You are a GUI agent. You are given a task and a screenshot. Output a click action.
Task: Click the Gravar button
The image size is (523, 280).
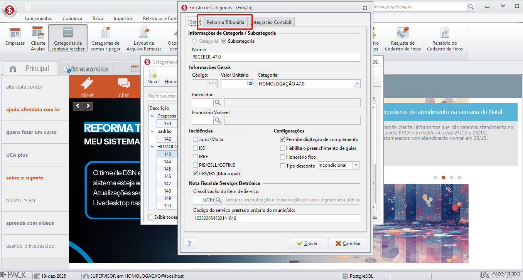click(307, 243)
